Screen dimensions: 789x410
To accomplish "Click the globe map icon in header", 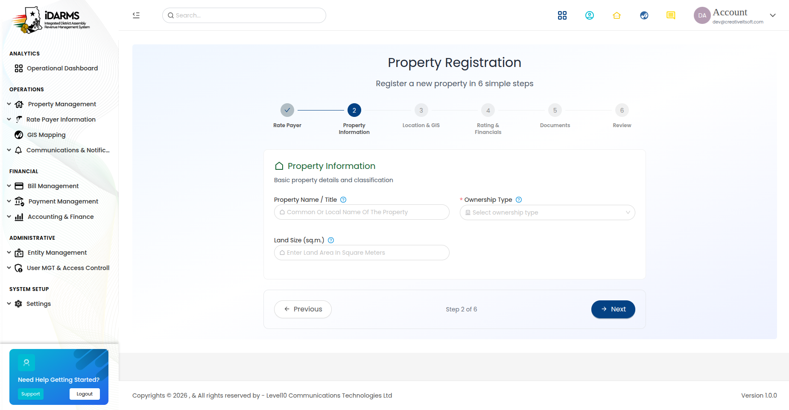I will [x=644, y=15].
